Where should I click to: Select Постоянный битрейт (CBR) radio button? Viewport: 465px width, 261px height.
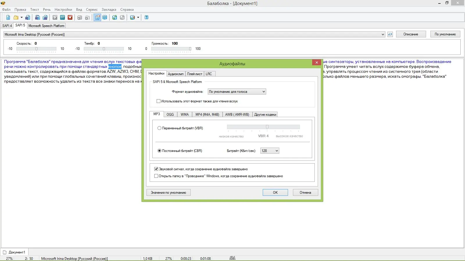tap(159, 151)
